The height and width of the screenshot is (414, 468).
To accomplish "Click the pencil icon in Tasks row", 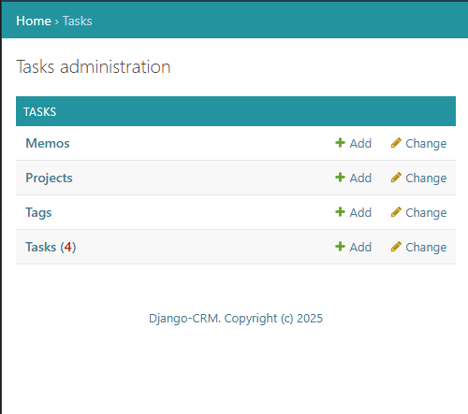I will pos(396,247).
